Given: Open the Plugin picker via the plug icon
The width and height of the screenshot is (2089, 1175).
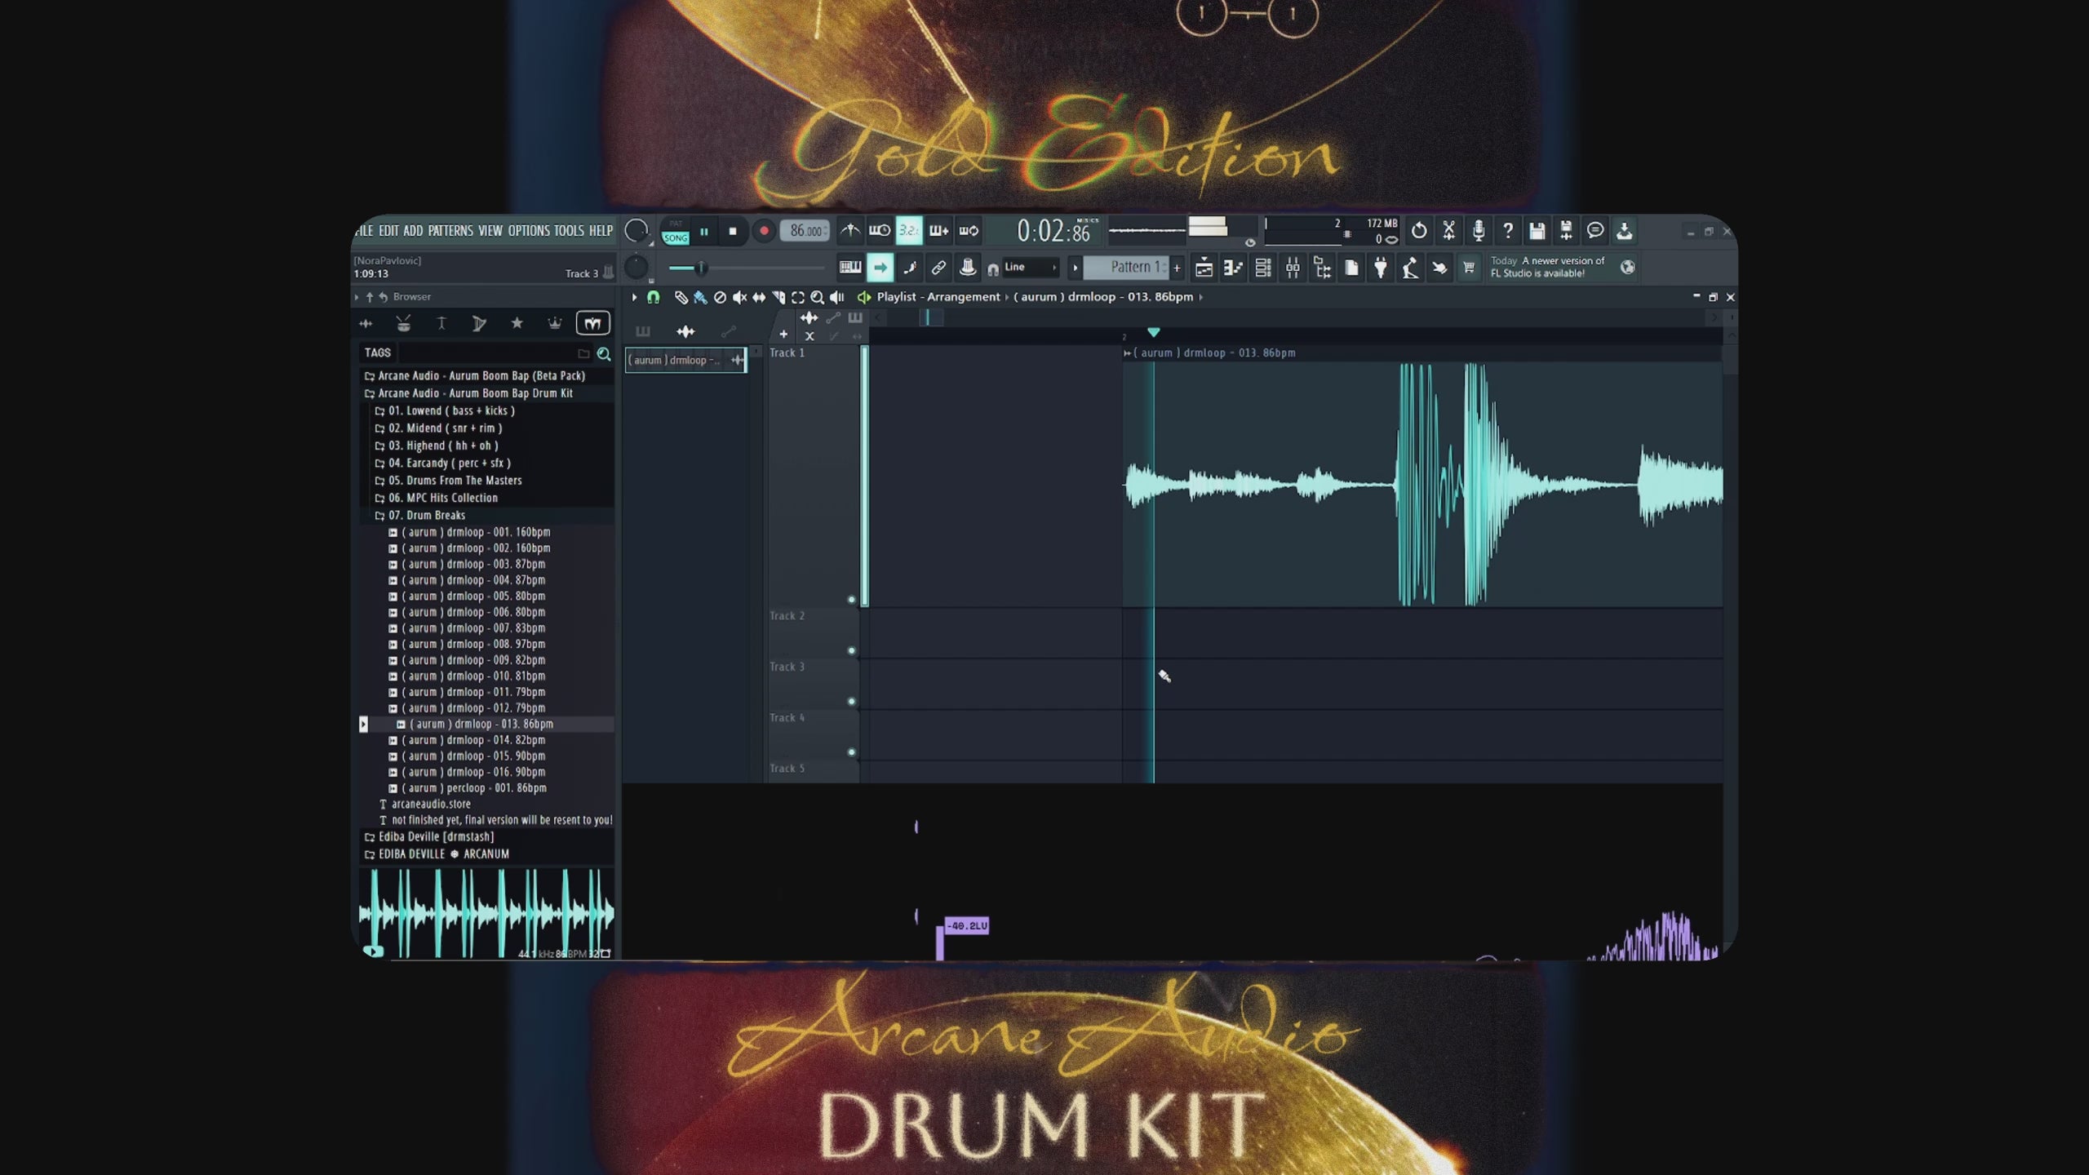Looking at the screenshot, I should (x=1380, y=268).
